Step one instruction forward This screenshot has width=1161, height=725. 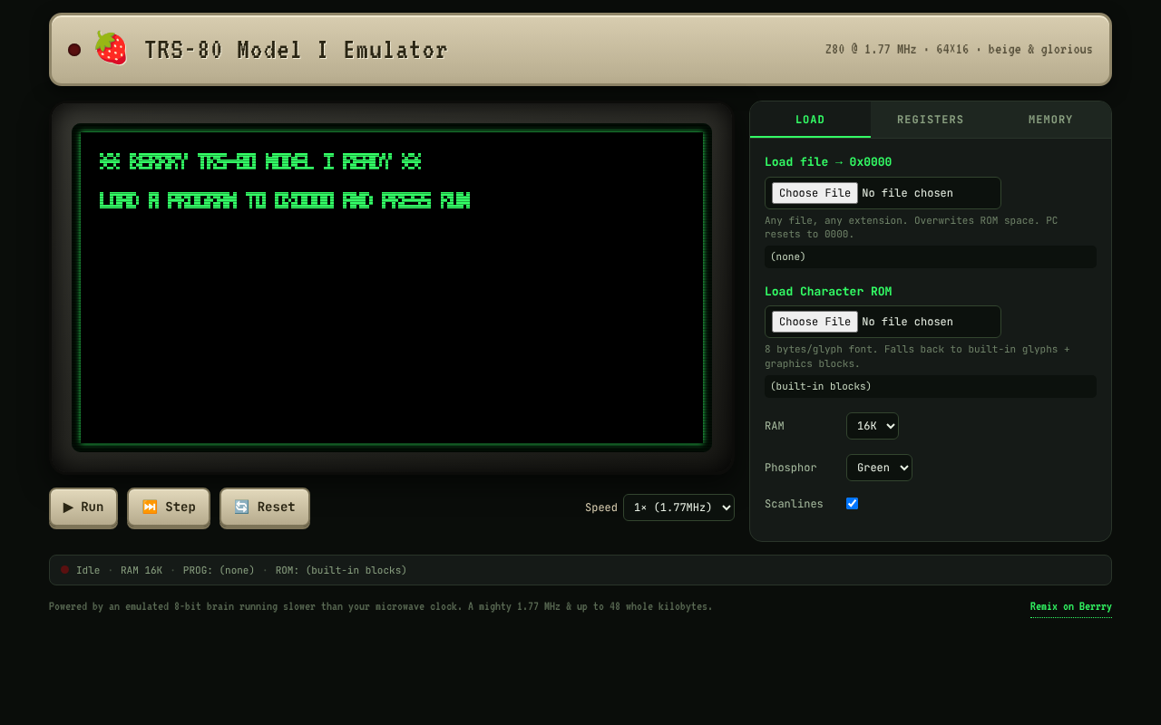point(169,507)
